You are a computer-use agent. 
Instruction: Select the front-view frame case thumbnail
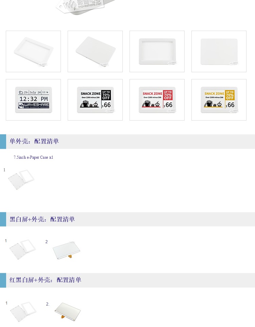coord(157,51)
